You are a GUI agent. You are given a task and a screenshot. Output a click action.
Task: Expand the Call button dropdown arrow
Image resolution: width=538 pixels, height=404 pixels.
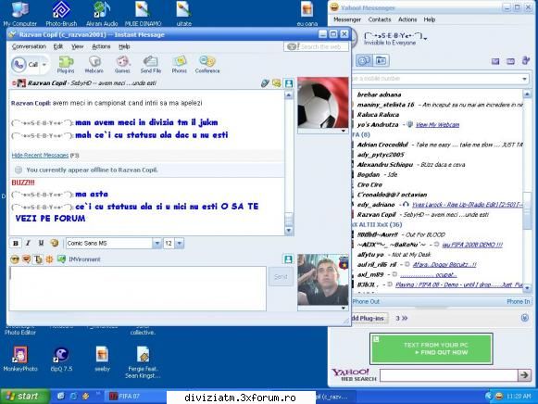pyautogui.click(x=44, y=65)
